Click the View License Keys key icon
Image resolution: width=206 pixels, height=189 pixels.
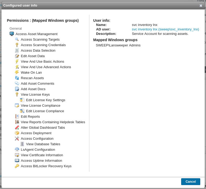17,94
